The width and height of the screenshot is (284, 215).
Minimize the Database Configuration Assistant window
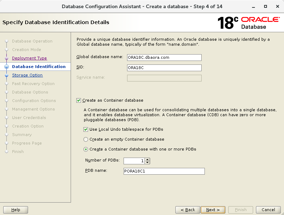coord(253,7)
